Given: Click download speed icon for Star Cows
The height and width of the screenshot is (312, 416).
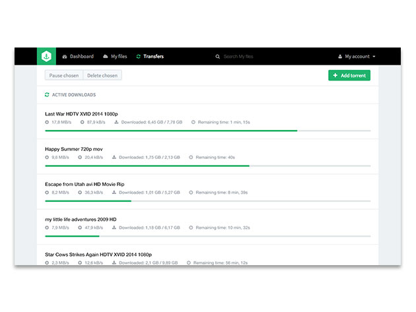Looking at the screenshot, I should click(47, 263).
